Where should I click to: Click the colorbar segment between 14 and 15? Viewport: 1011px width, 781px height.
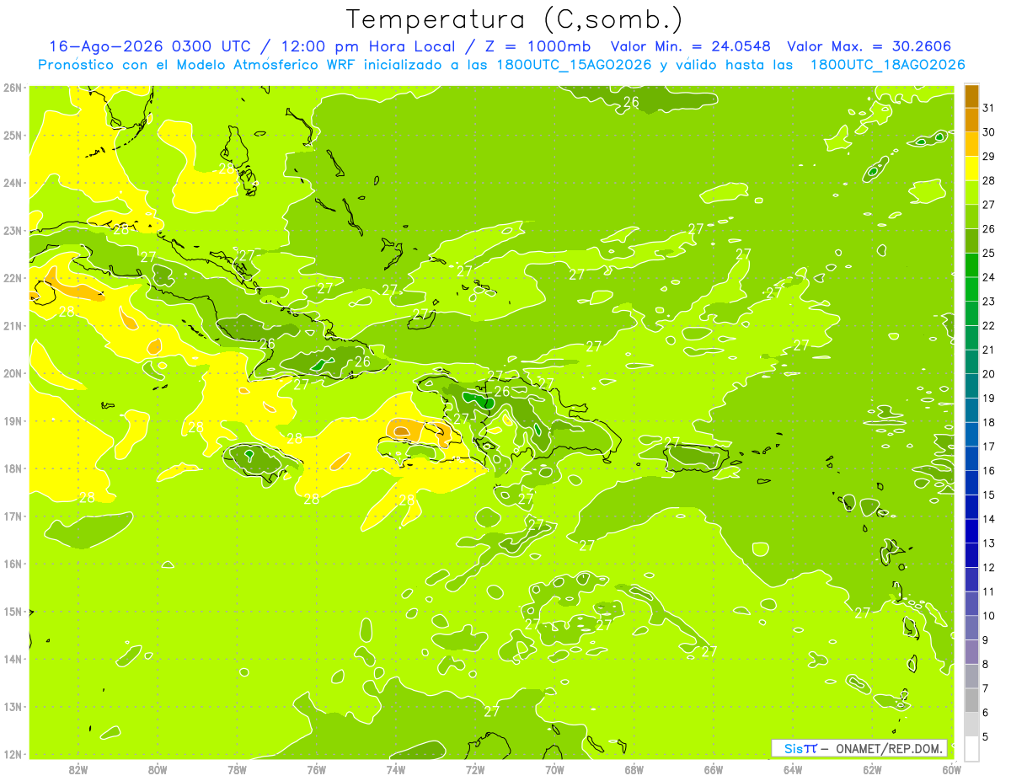pyautogui.click(x=971, y=507)
